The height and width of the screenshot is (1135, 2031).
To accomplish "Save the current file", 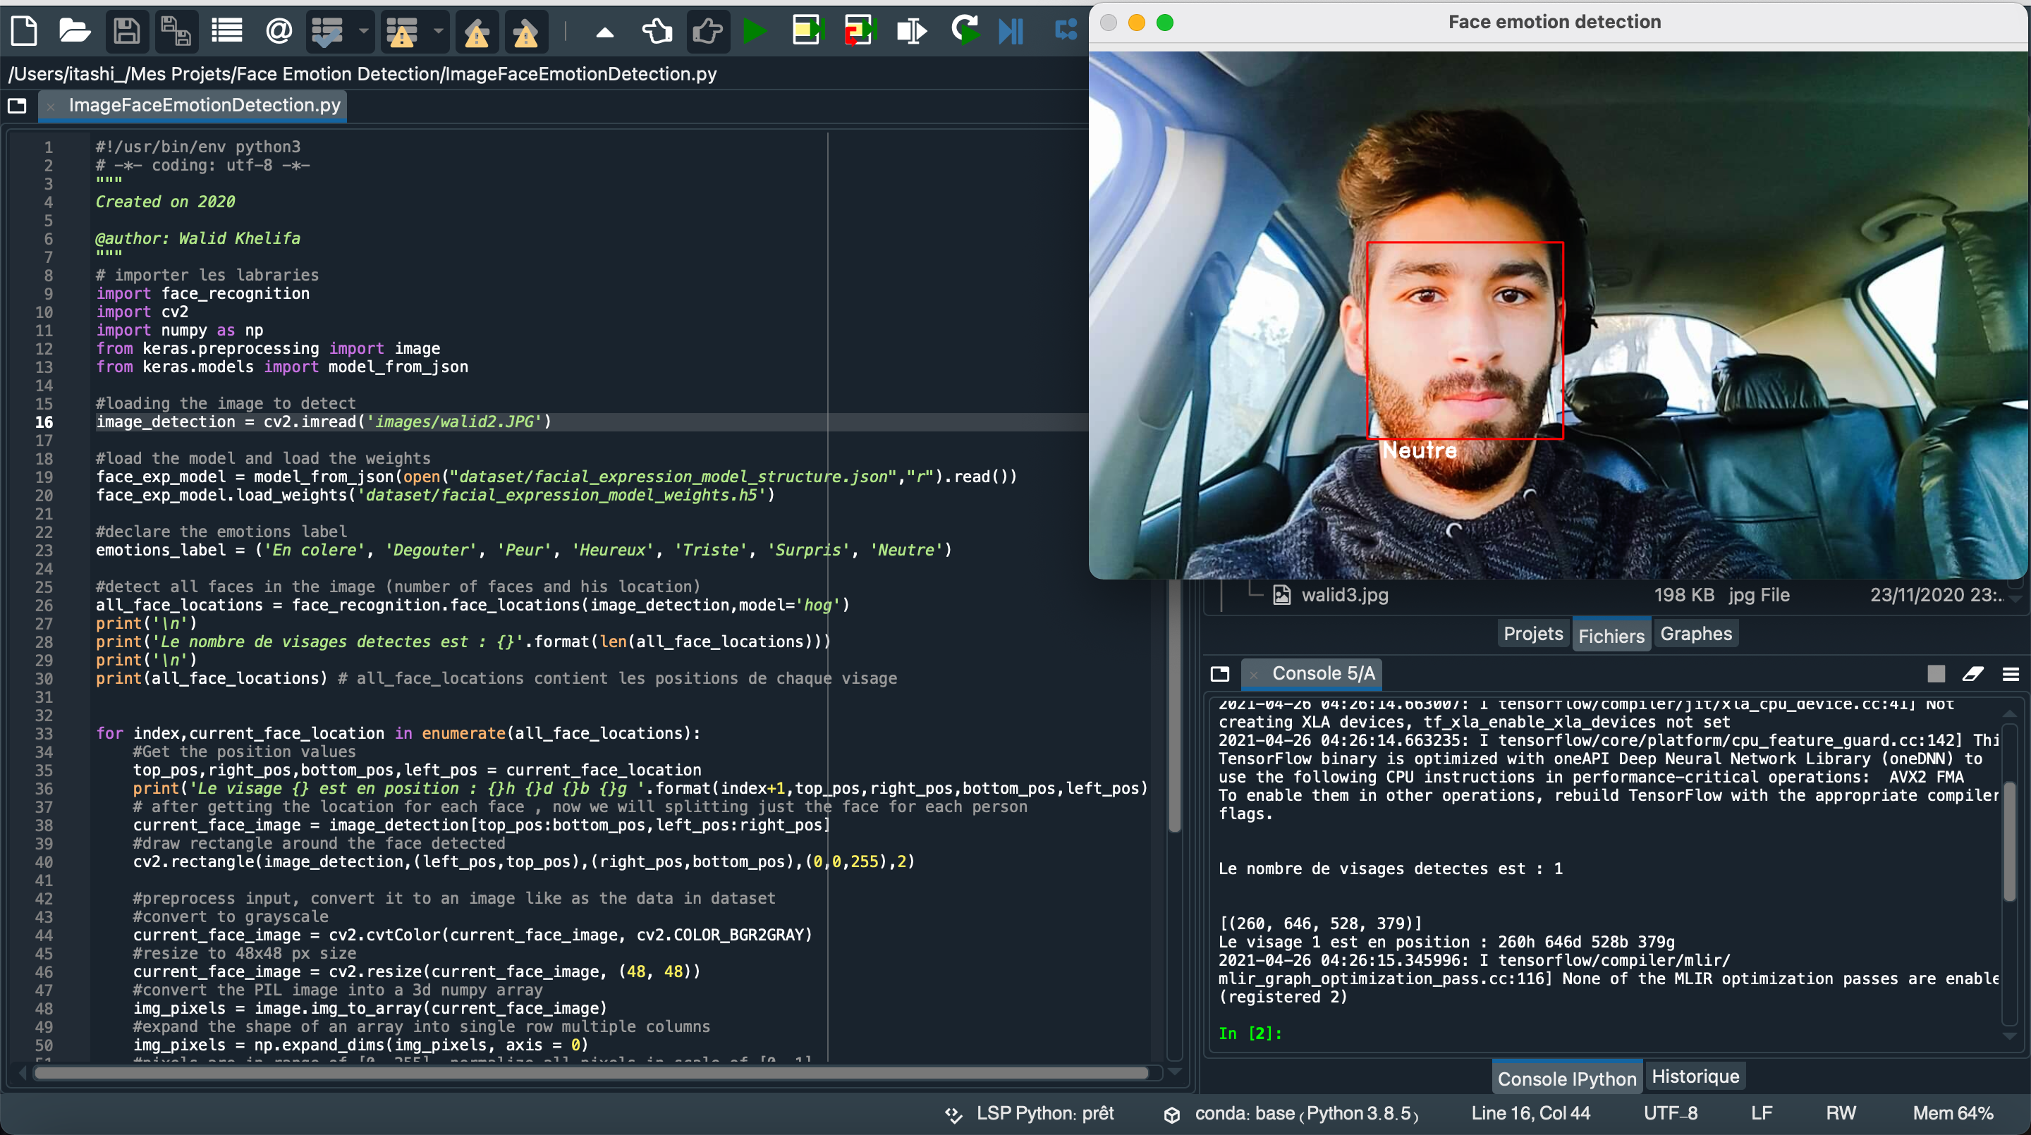I will (x=126, y=32).
